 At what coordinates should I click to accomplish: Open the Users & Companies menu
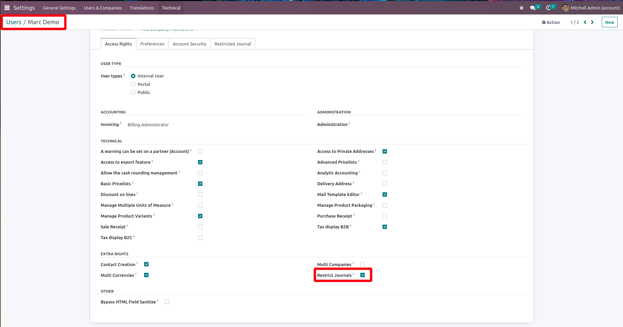(103, 8)
